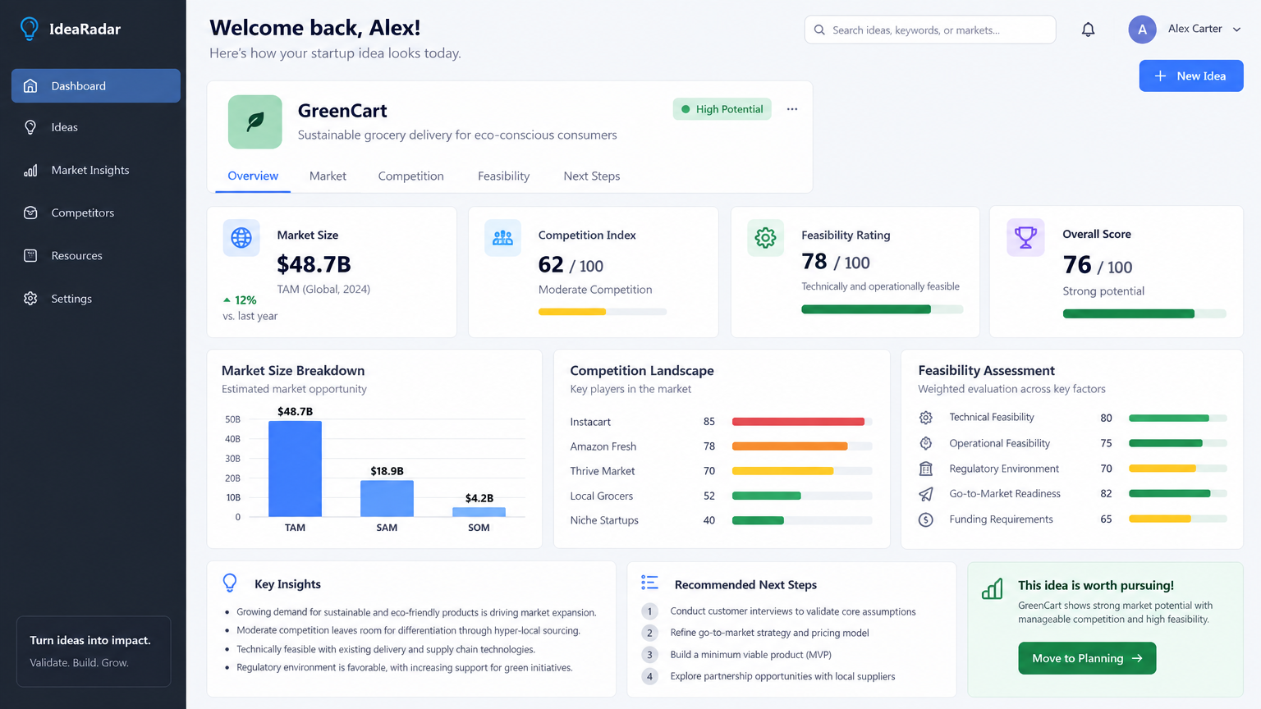Click the TAM bar in the chart
Image resolution: width=1261 pixels, height=709 pixels.
(295, 469)
